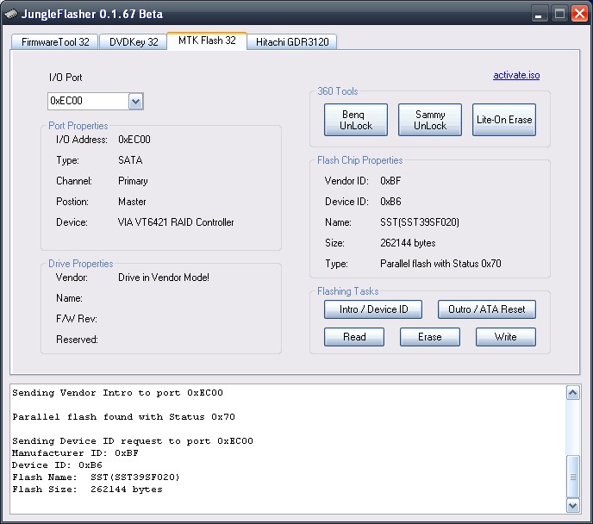
Task: Click the Read flashing task button
Action: click(x=354, y=337)
